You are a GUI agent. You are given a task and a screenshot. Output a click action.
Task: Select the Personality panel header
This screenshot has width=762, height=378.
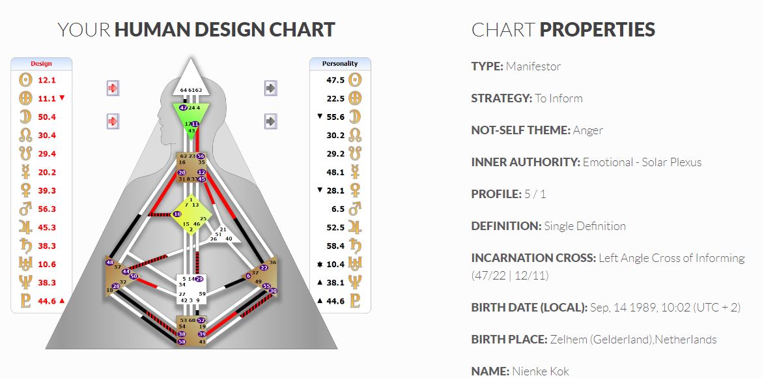coord(340,64)
